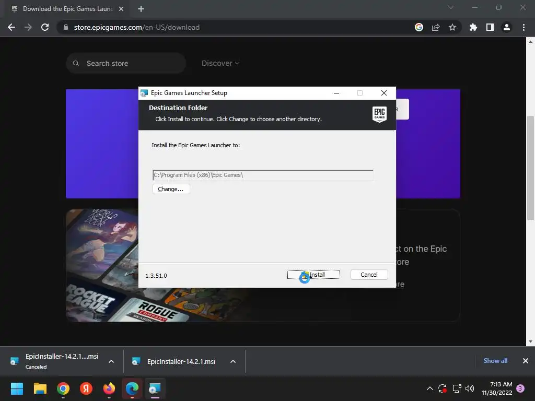The width and height of the screenshot is (535, 401).
Task: Bookmark the page with the star icon
Action: click(452, 27)
